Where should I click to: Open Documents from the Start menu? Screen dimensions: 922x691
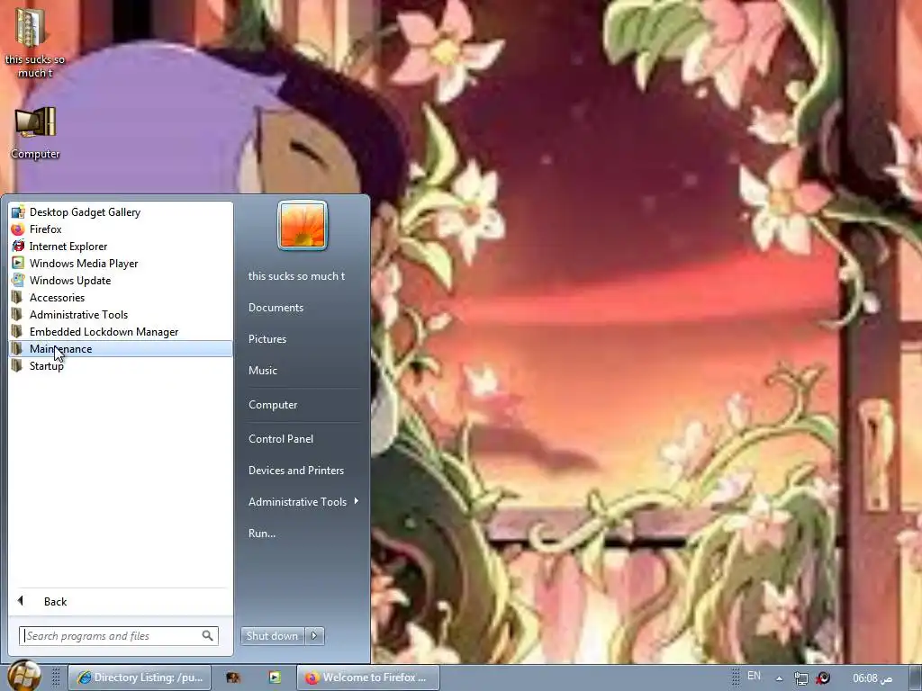pos(276,308)
